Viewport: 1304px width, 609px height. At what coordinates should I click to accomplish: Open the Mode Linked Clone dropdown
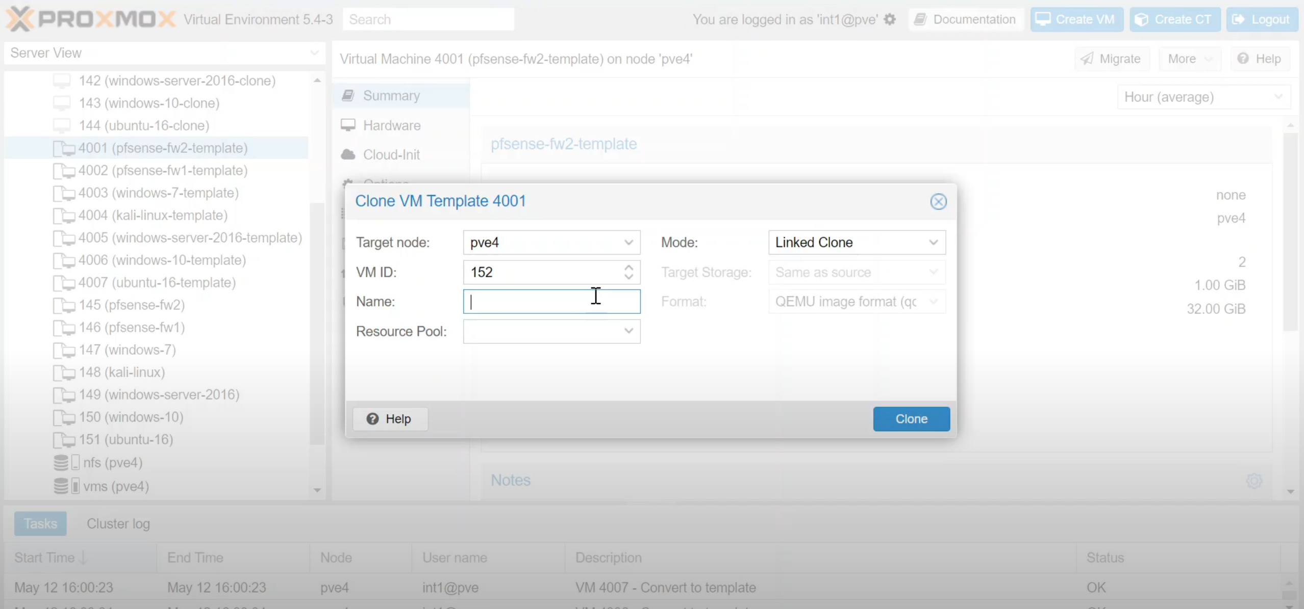pyautogui.click(x=933, y=242)
